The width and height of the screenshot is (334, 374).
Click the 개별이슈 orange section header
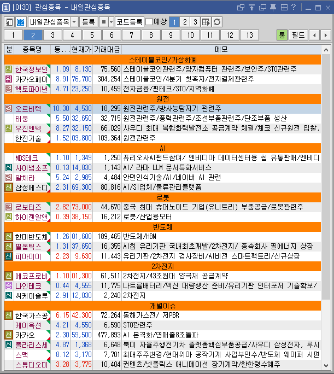[162, 306]
